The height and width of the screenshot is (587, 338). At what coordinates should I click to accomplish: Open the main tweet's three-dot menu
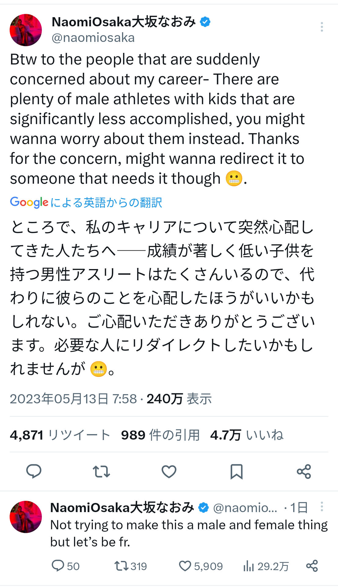point(322,27)
